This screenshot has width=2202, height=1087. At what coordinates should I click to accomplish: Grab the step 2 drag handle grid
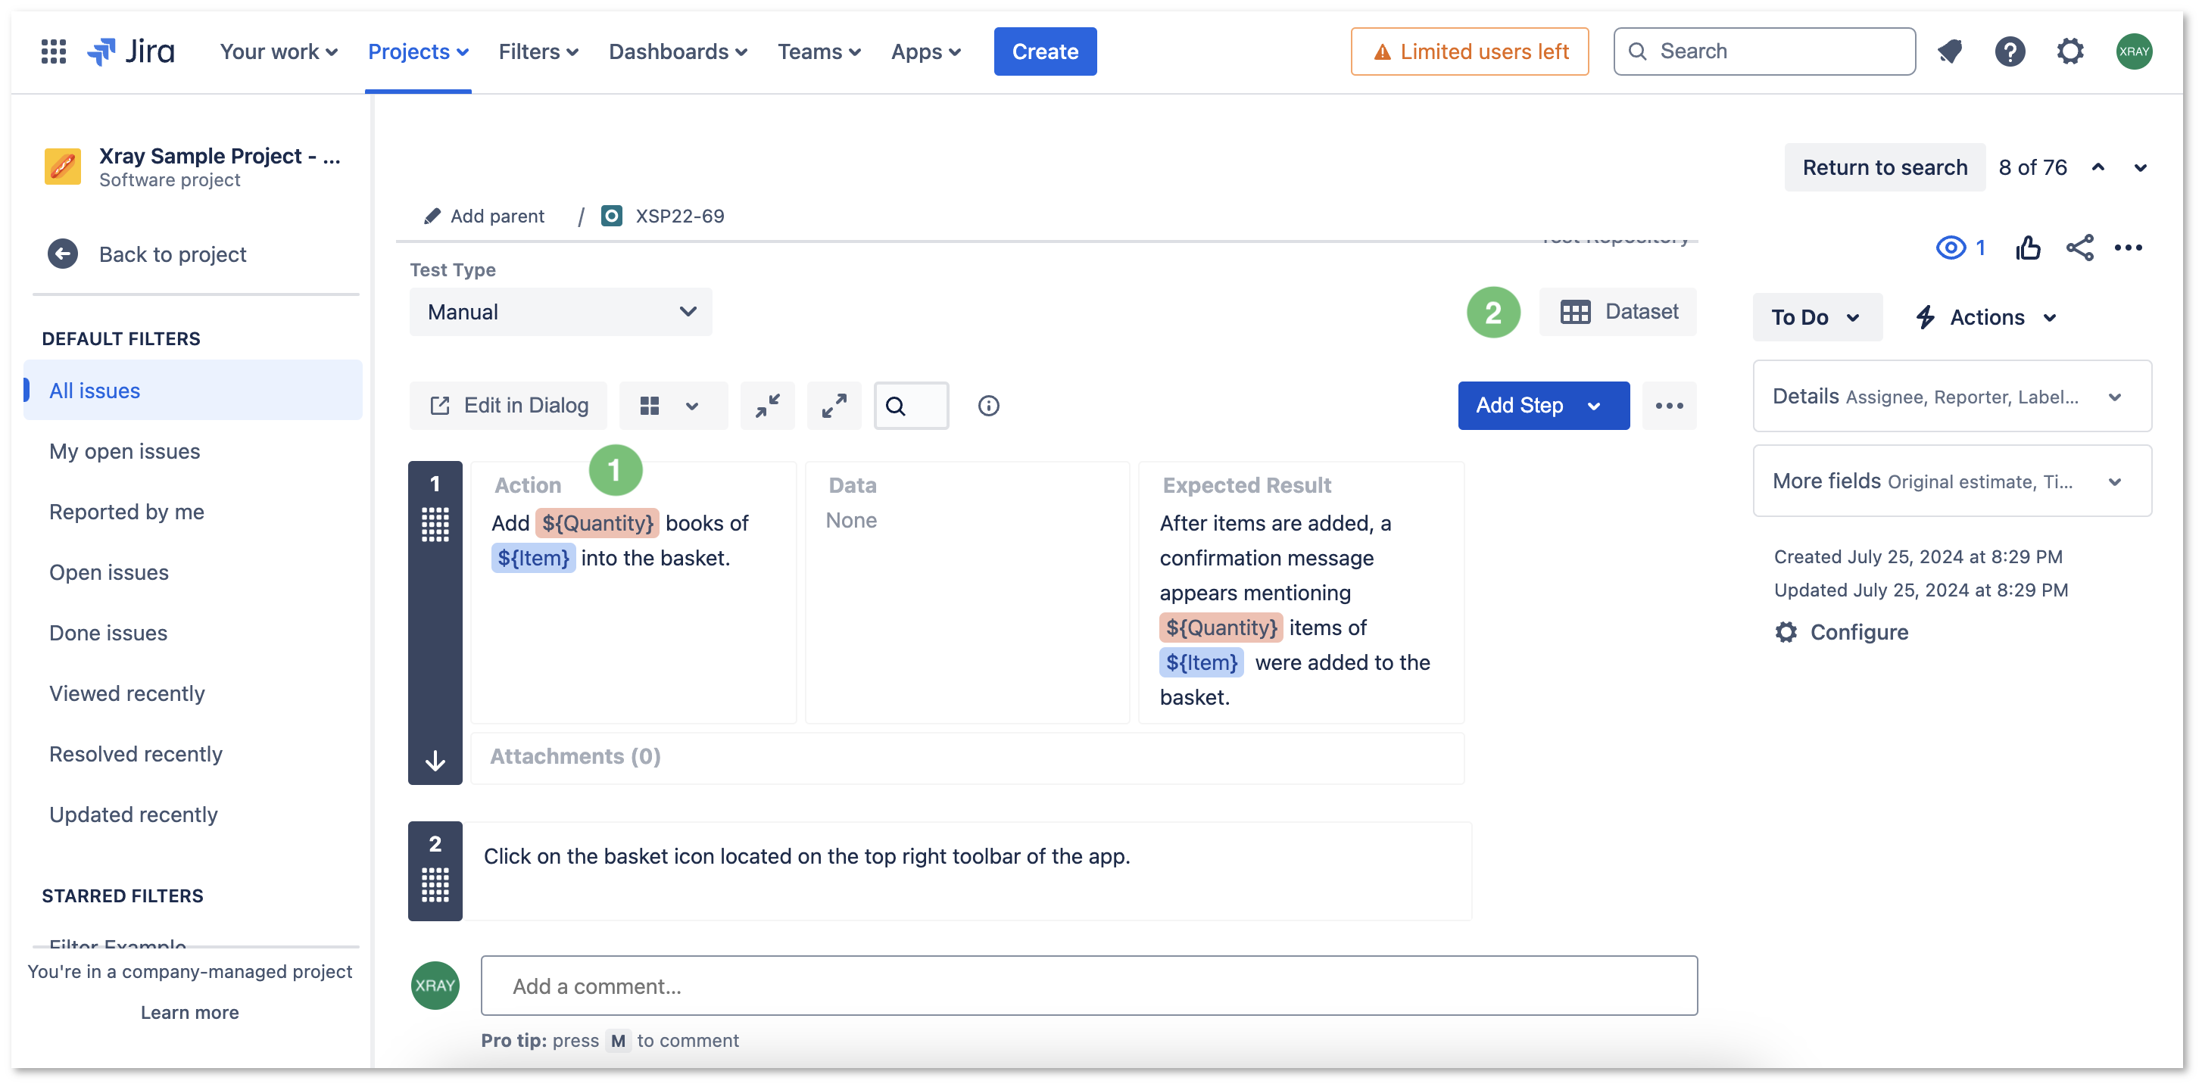tap(435, 884)
